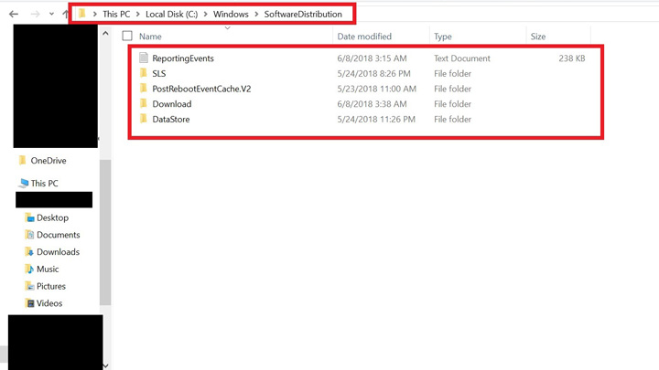Open OneDrive in navigation pane
Screen dimensions: 659x370
(x=49, y=161)
